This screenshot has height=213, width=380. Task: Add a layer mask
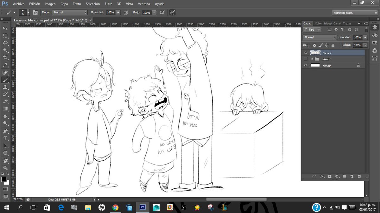330,176
